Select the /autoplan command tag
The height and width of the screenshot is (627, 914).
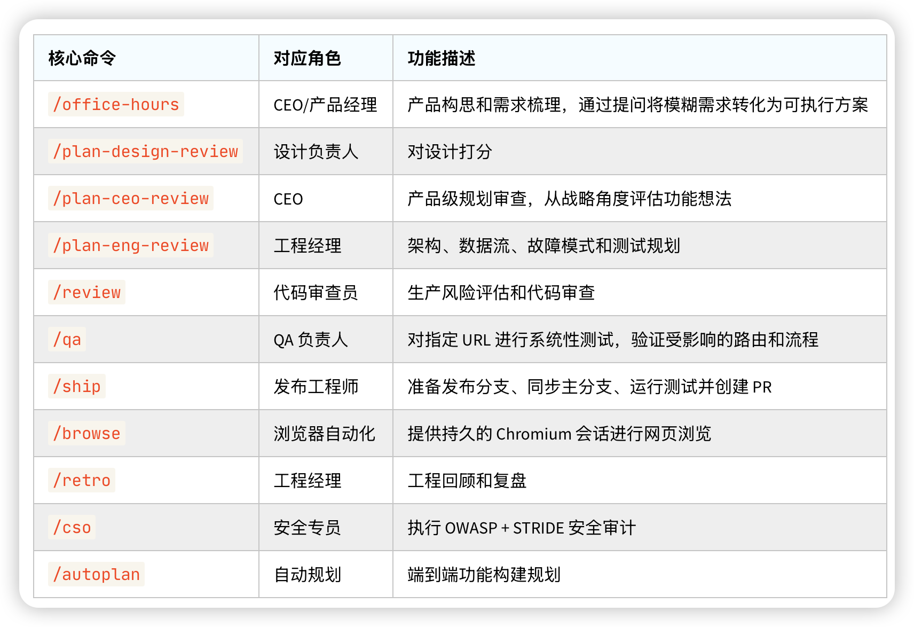tap(96, 574)
